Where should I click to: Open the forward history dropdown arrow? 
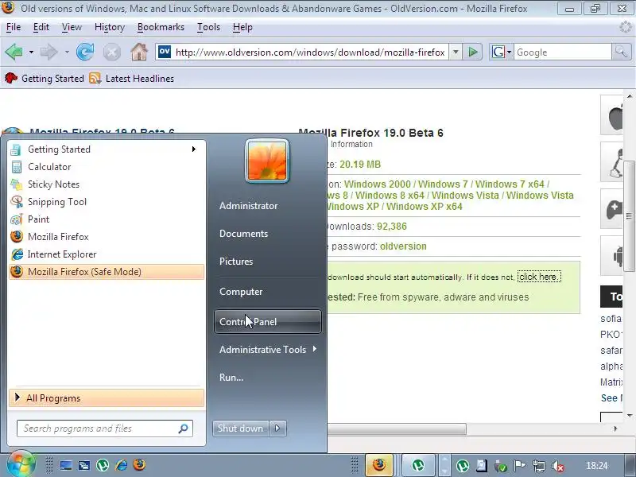tap(67, 52)
